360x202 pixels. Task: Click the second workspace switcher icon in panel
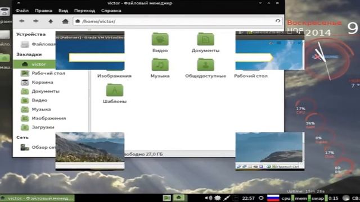point(179,198)
